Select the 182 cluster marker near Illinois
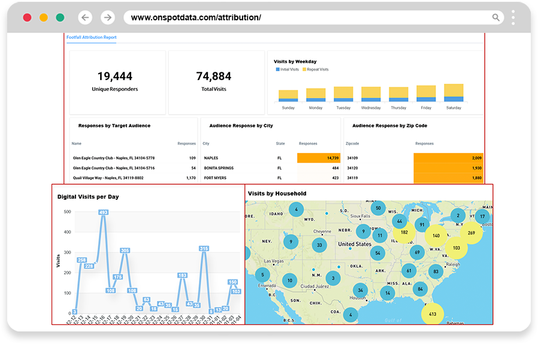 pos(404,232)
